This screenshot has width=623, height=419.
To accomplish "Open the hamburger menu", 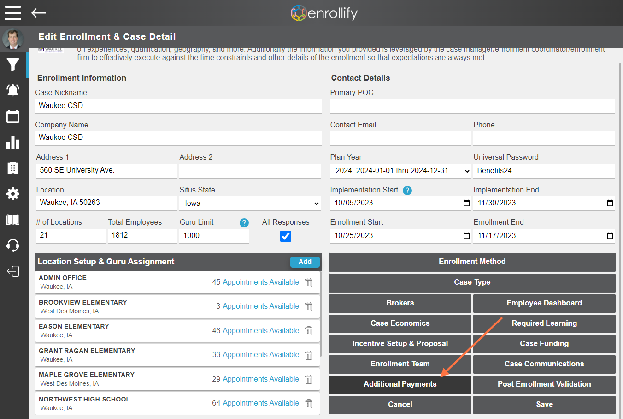I will (x=13, y=13).
